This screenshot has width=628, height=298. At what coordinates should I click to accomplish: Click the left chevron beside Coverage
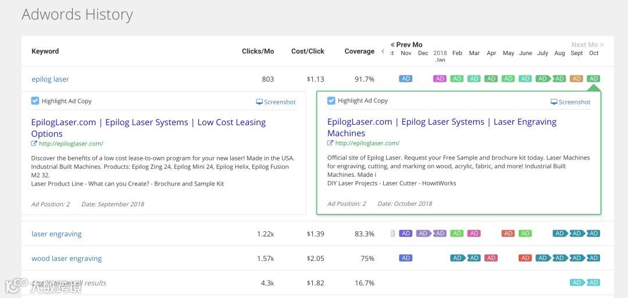point(383,51)
